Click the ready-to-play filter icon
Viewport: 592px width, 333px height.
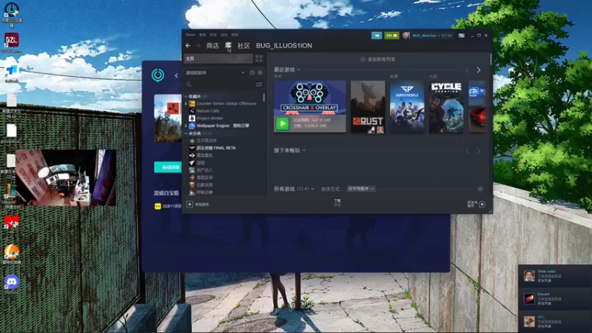pyautogui.click(x=260, y=73)
